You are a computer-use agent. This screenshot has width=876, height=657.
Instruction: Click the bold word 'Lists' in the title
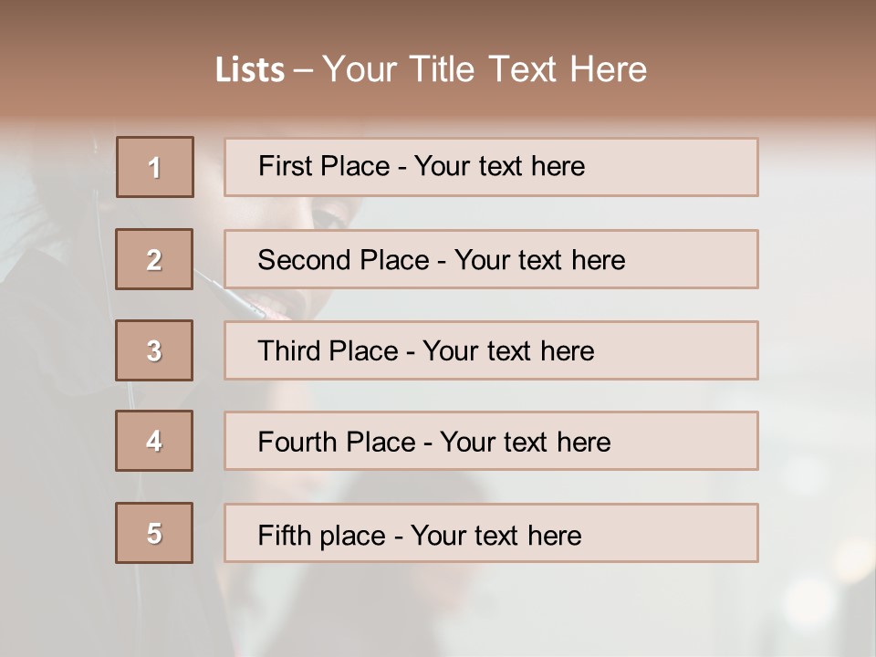[250, 69]
